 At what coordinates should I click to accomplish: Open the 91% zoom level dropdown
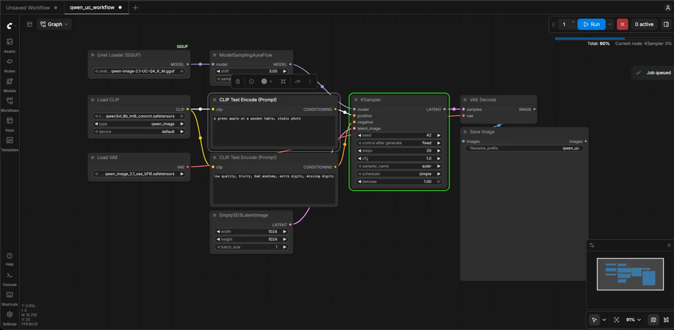click(633, 320)
